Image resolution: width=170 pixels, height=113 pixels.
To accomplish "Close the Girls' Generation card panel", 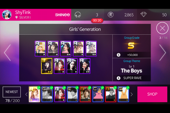I will 162,28.
